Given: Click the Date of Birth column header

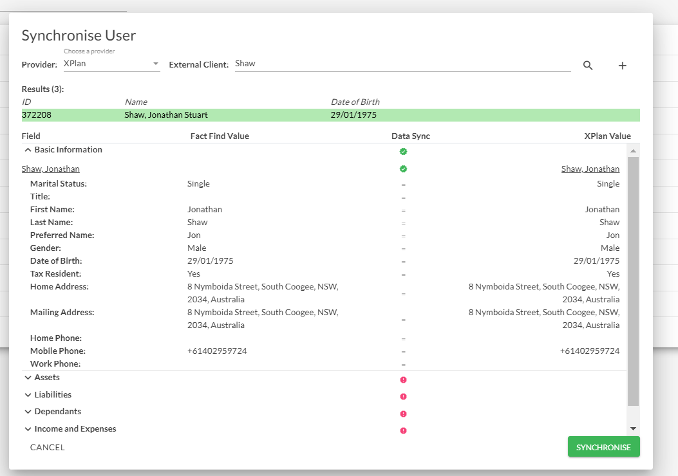Looking at the screenshot, I should coord(355,102).
